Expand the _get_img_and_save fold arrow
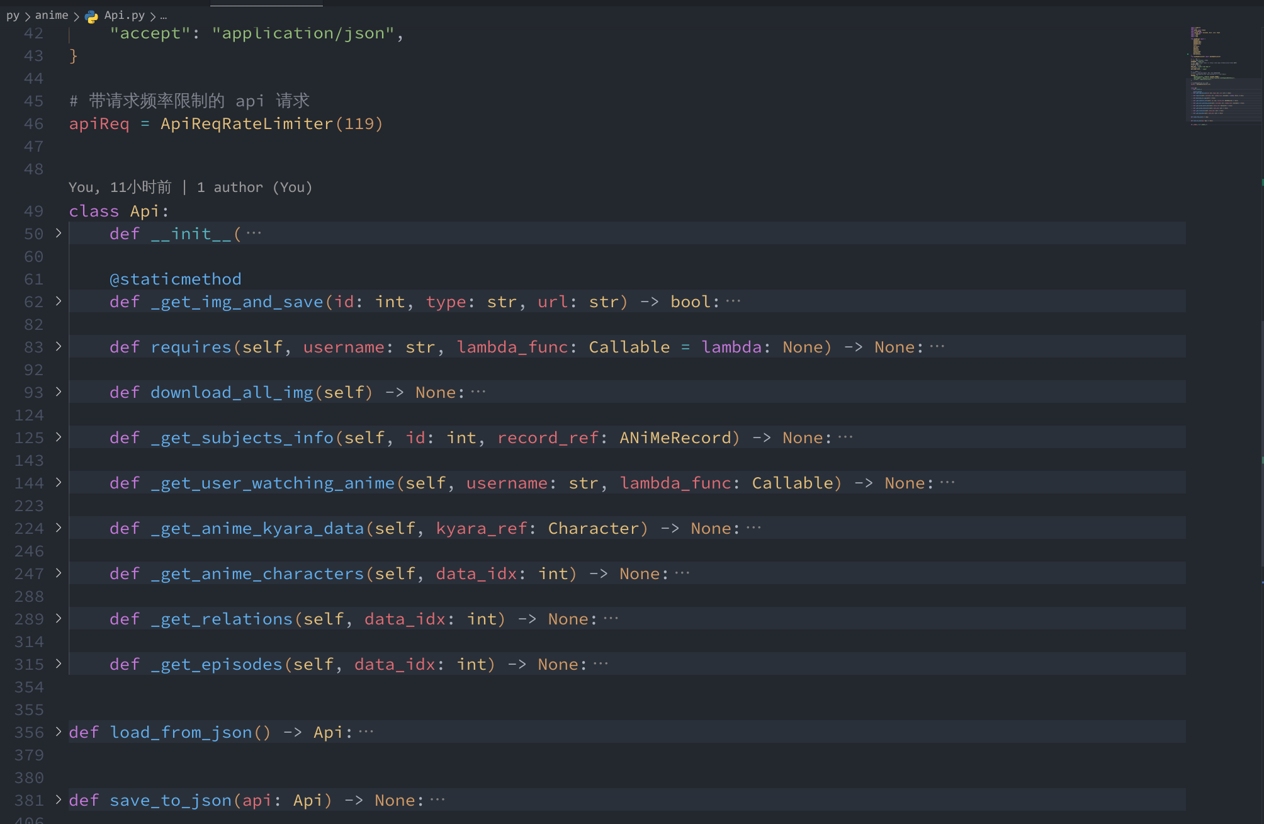Screen dimensions: 1264x824 tap(59, 302)
